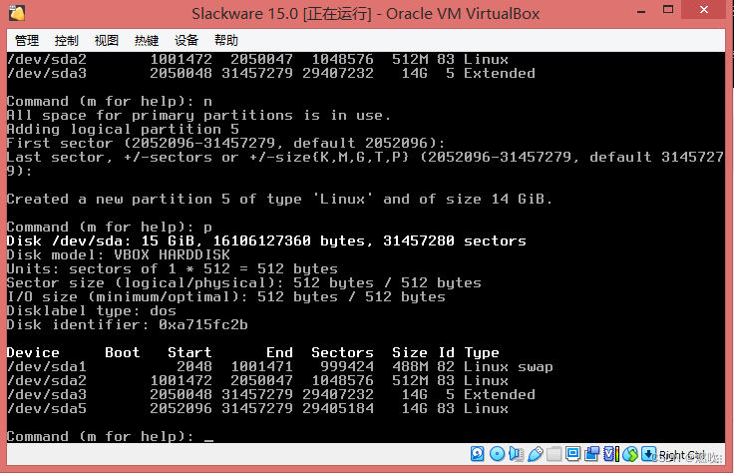The image size is (734, 473).
Task: Click the Right Ctrl host key label
Action: (682, 455)
